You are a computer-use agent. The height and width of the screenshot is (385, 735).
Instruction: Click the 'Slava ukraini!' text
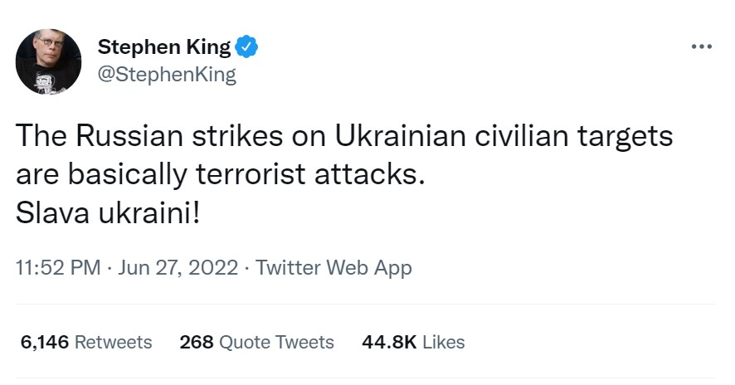tap(108, 215)
